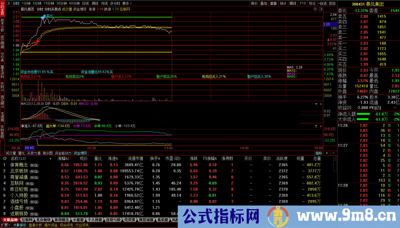
Task: Open the 龙虎榜 sidebar tab
Action: point(2,117)
